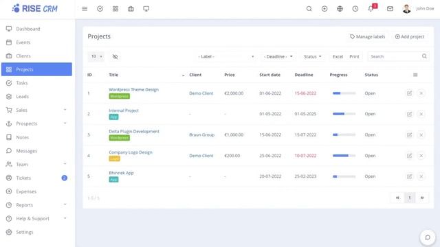The height and width of the screenshot is (247, 440).
Task: Click the Manage labels button
Action: pyautogui.click(x=367, y=36)
